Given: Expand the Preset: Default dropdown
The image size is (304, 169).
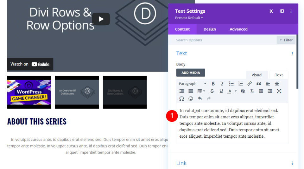Looking at the screenshot, I should coord(189,18).
